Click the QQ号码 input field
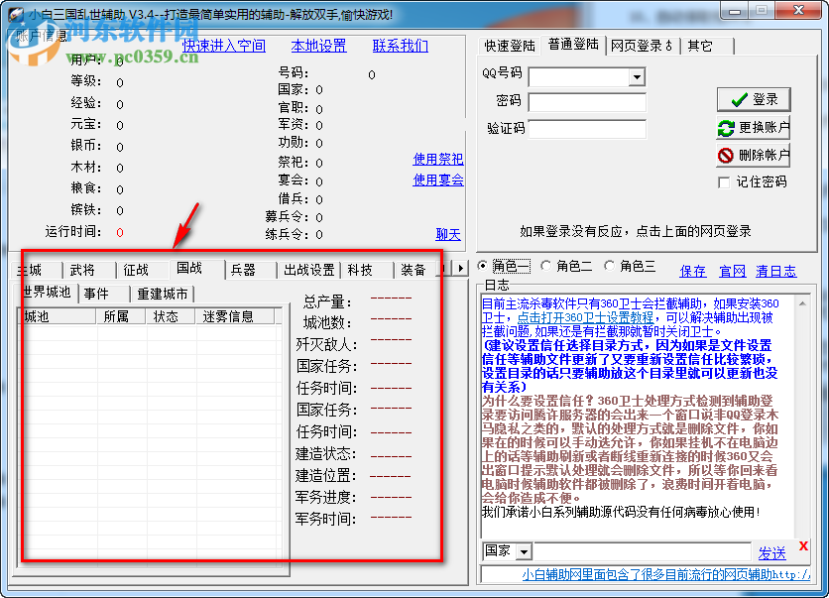This screenshot has height=598, width=829. [579, 77]
